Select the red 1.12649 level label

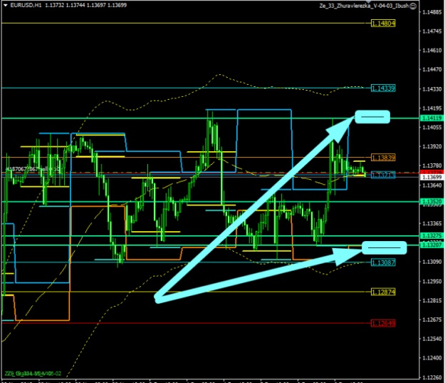(384, 323)
